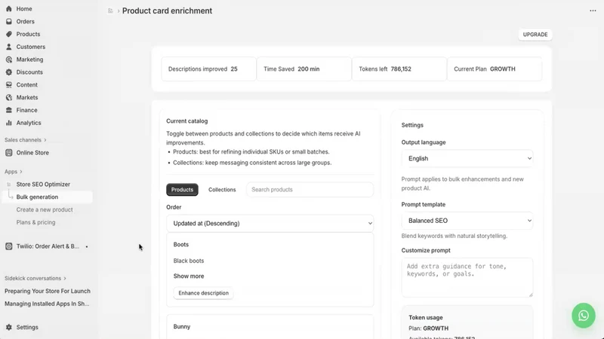The image size is (604, 339).
Task: Click the Customize prompt text area
Action: (467, 277)
